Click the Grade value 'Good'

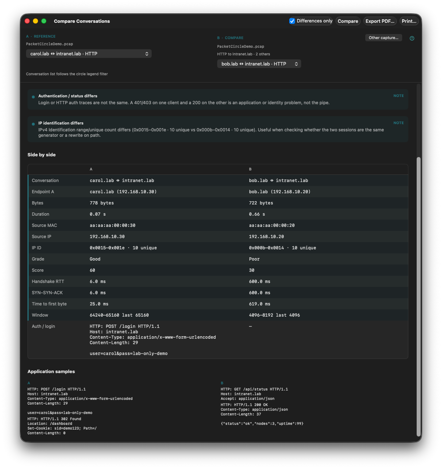click(x=95, y=259)
